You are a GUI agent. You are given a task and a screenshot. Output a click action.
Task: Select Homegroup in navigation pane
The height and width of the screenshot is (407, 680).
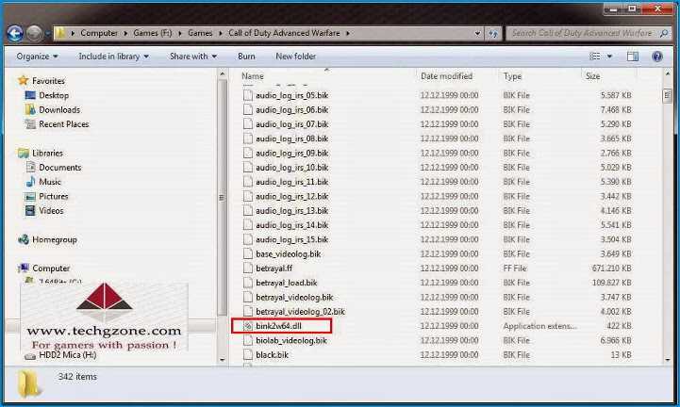tap(54, 239)
